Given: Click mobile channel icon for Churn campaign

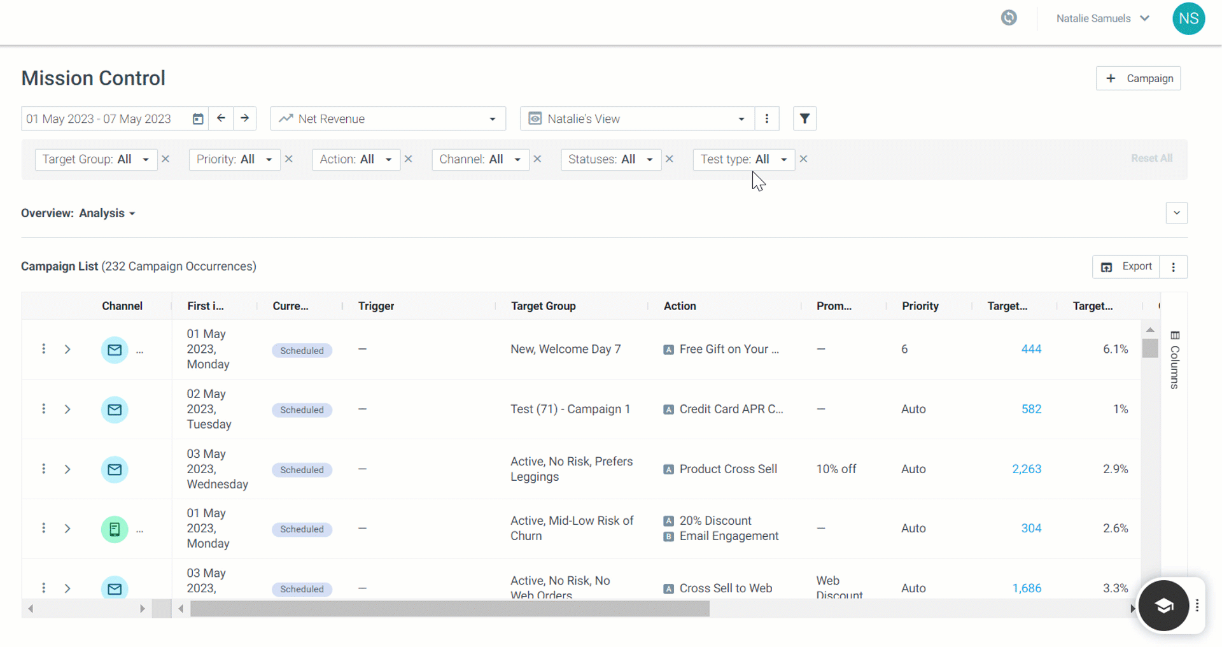Looking at the screenshot, I should click(x=115, y=529).
